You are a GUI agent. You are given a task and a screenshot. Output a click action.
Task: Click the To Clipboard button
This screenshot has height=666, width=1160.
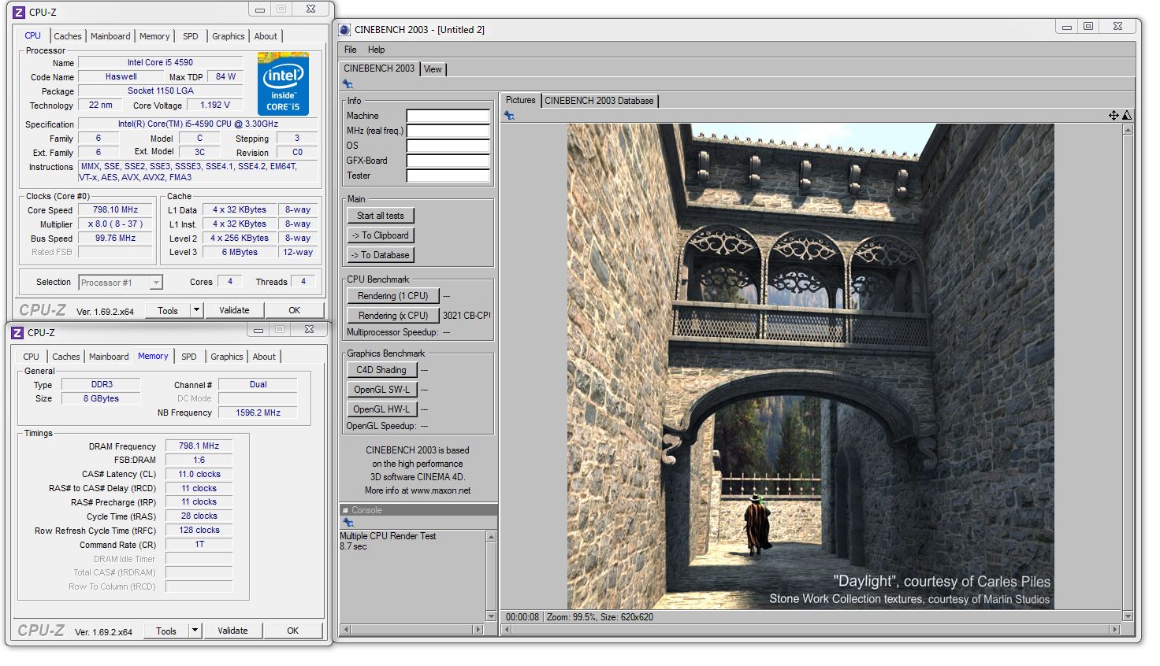tap(380, 235)
